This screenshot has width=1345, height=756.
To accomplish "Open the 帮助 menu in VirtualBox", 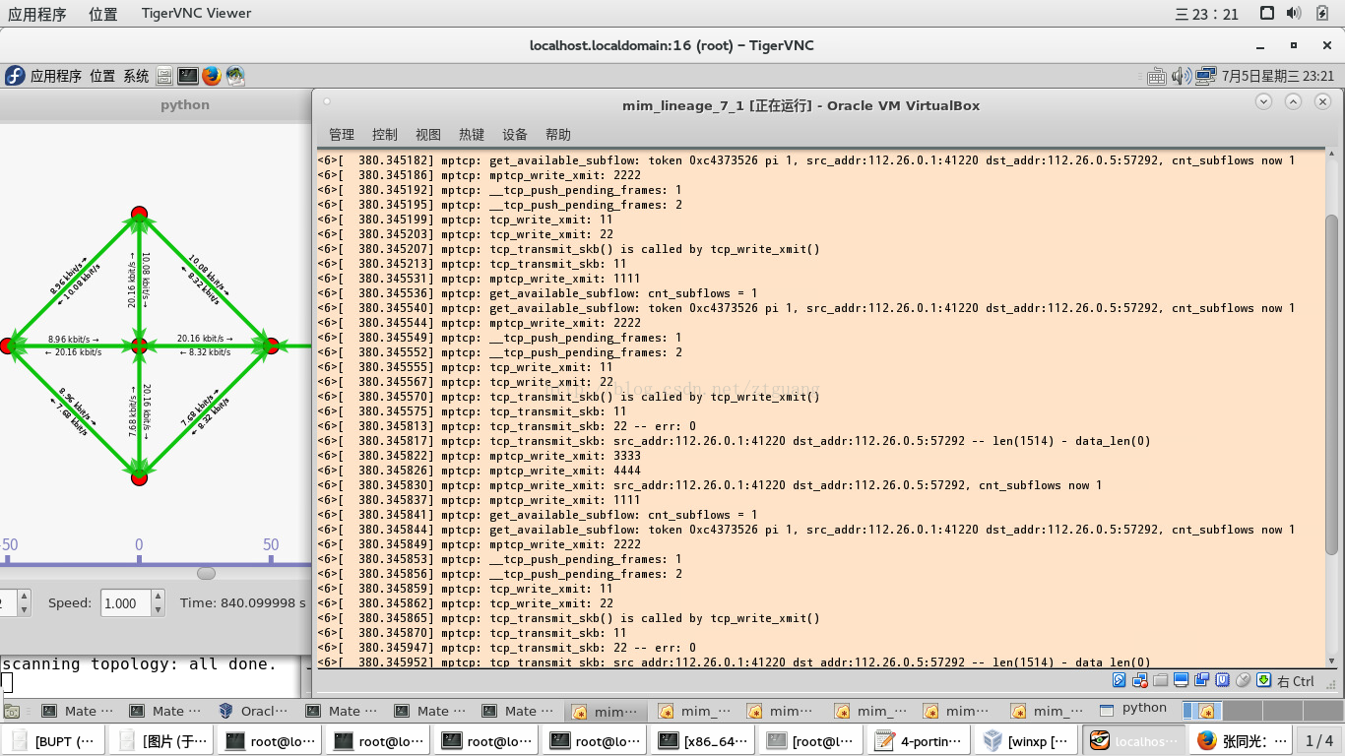I will click(558, 135).
